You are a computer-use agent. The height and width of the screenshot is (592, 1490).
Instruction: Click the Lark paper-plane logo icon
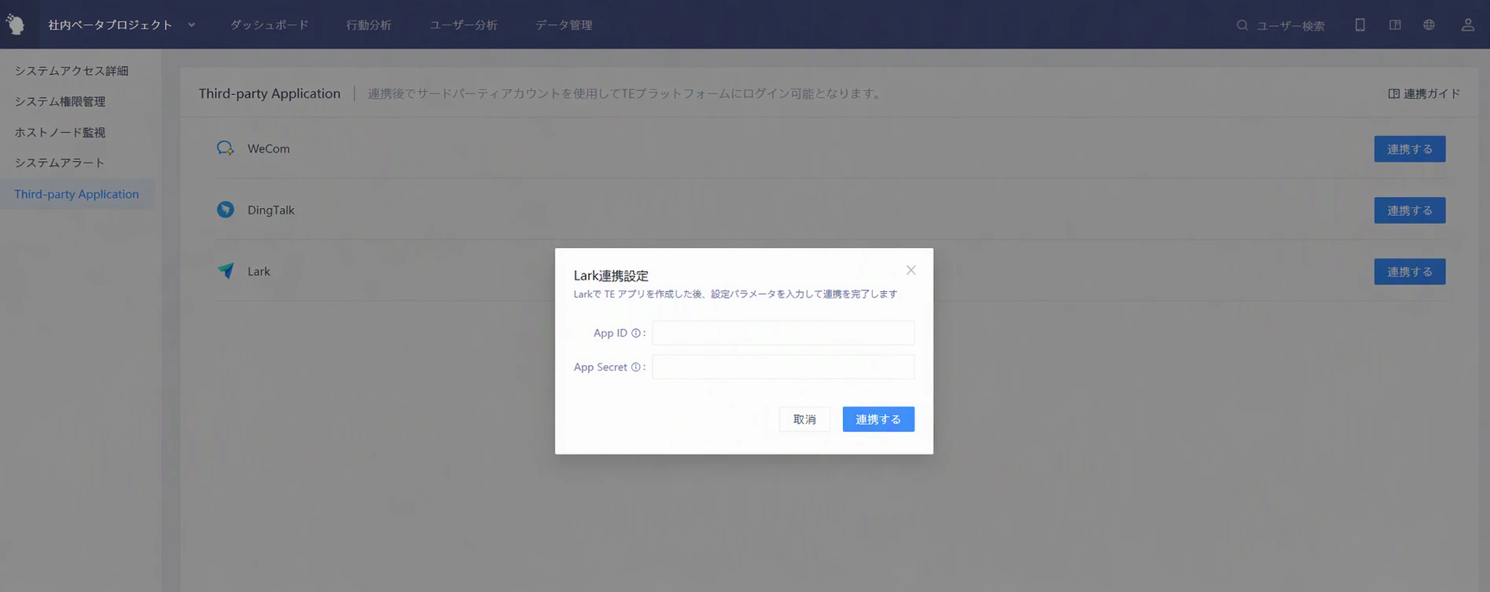226,271
